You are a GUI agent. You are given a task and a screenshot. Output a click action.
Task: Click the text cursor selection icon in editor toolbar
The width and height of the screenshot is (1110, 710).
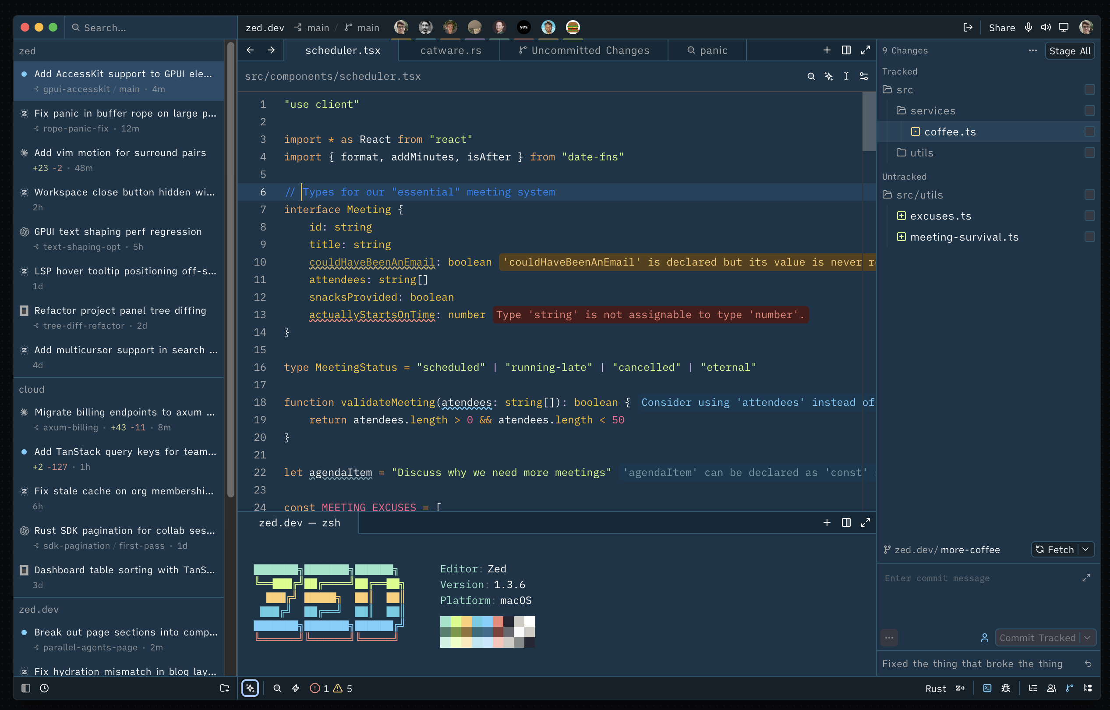coord(846,76)
